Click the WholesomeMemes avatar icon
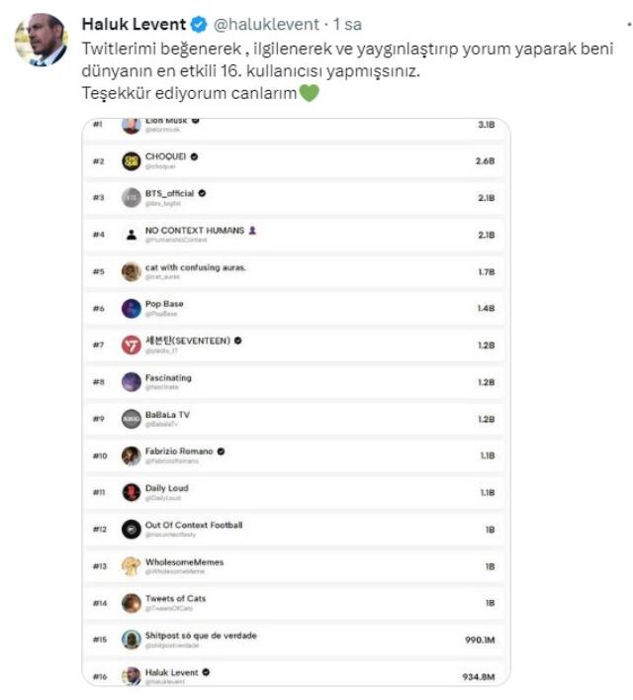The height and width of the screenshot is (700, 633). [132, 565]
